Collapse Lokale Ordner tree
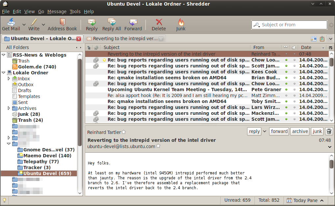The height and width of the screenshot is (206, 335). click(x=3, y=73)
